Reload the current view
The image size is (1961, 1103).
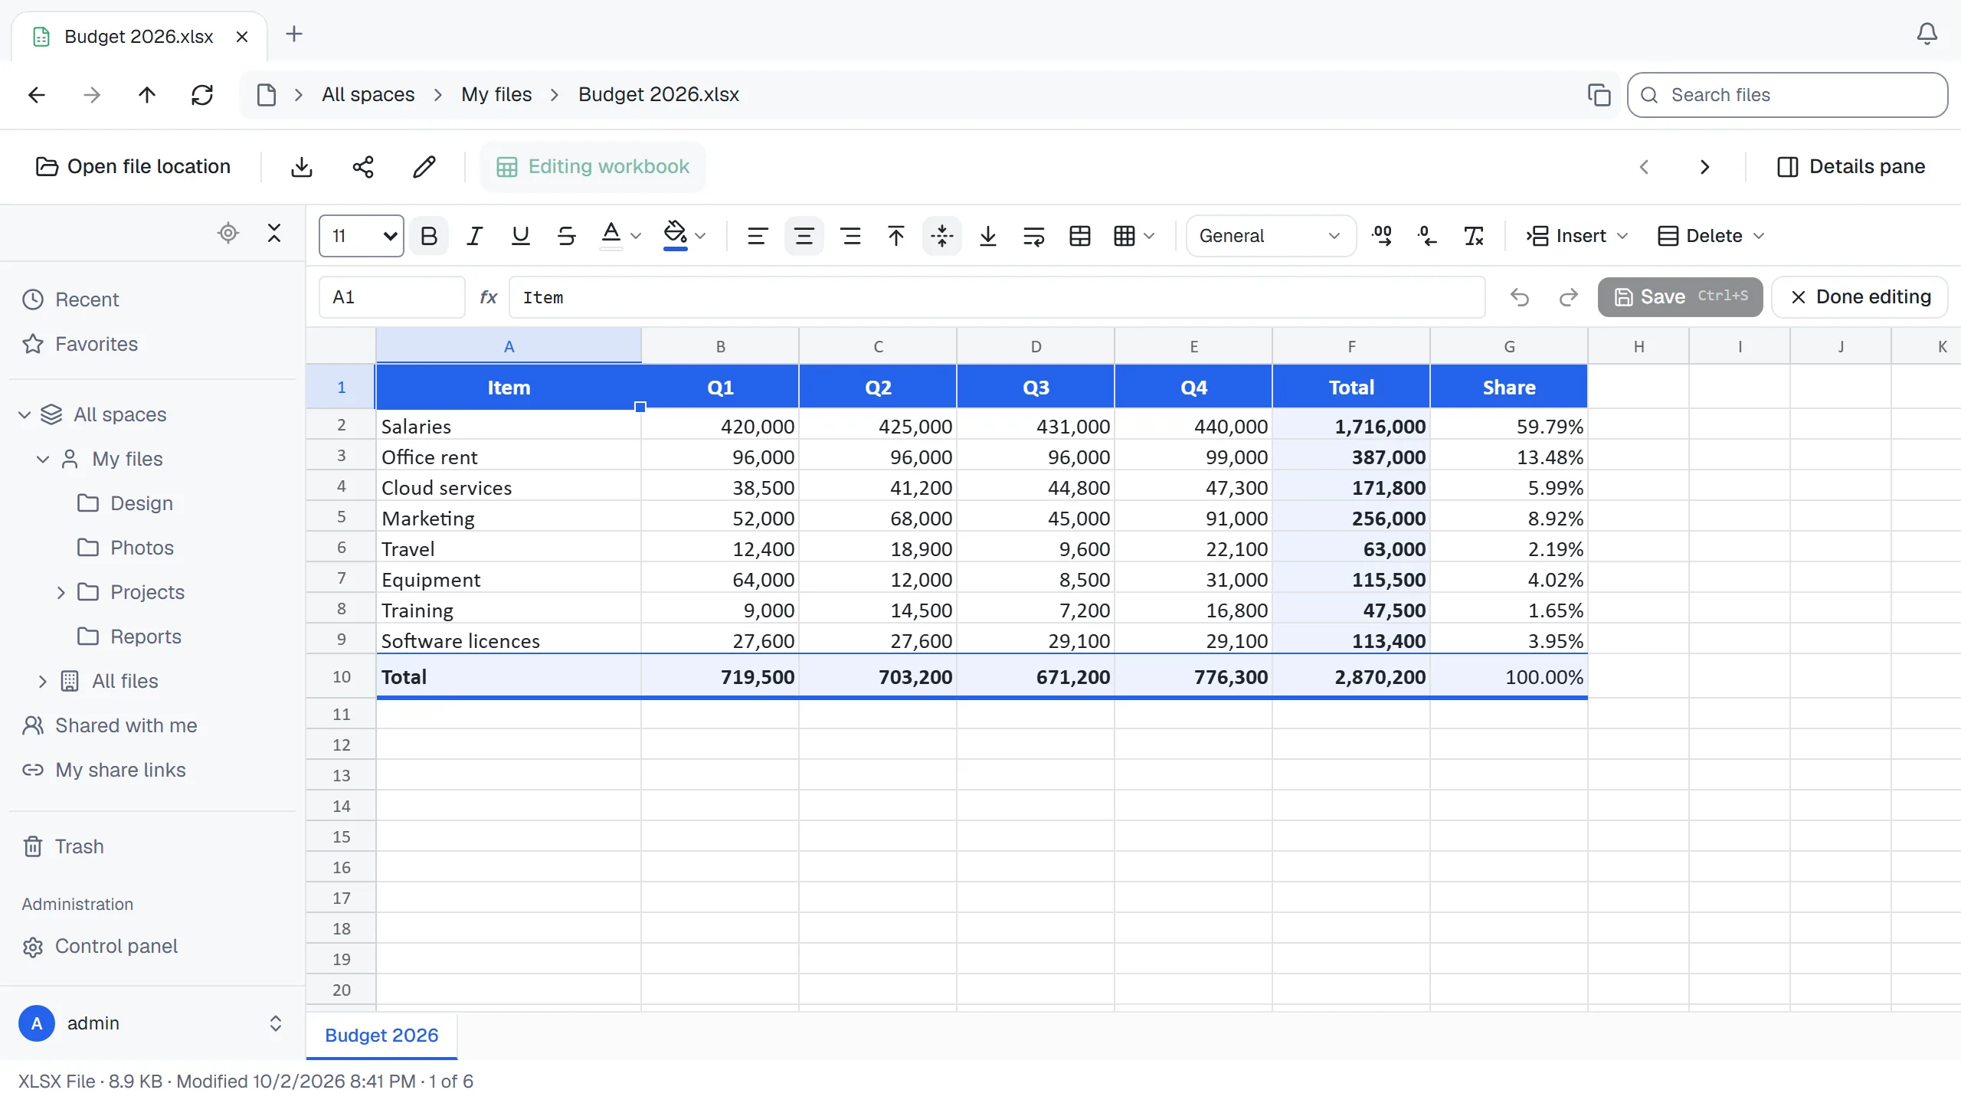[x=202, y=95]
